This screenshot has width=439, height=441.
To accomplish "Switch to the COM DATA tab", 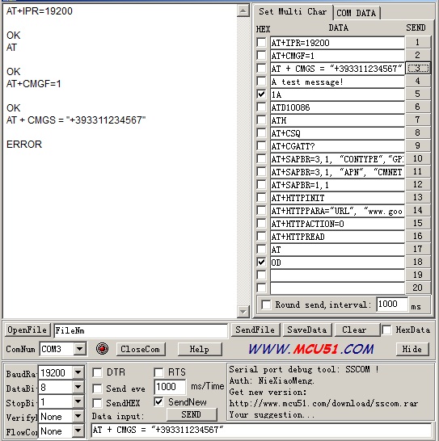I will coord(357,13).
